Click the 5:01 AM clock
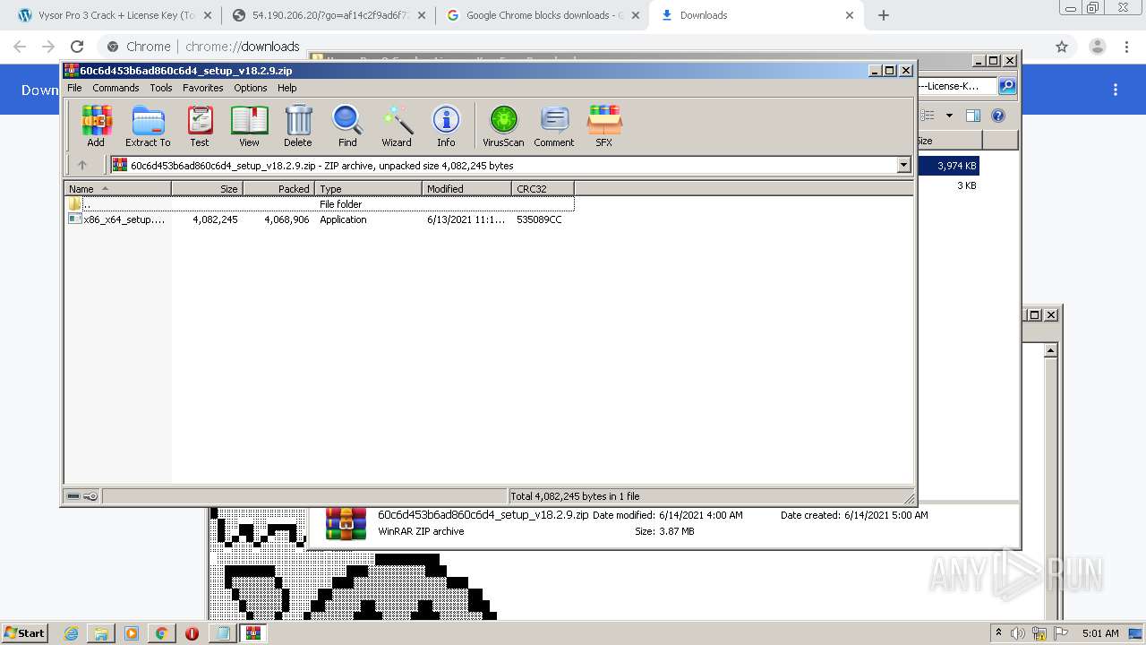Screen dimensions: 1146x645 1099,633
